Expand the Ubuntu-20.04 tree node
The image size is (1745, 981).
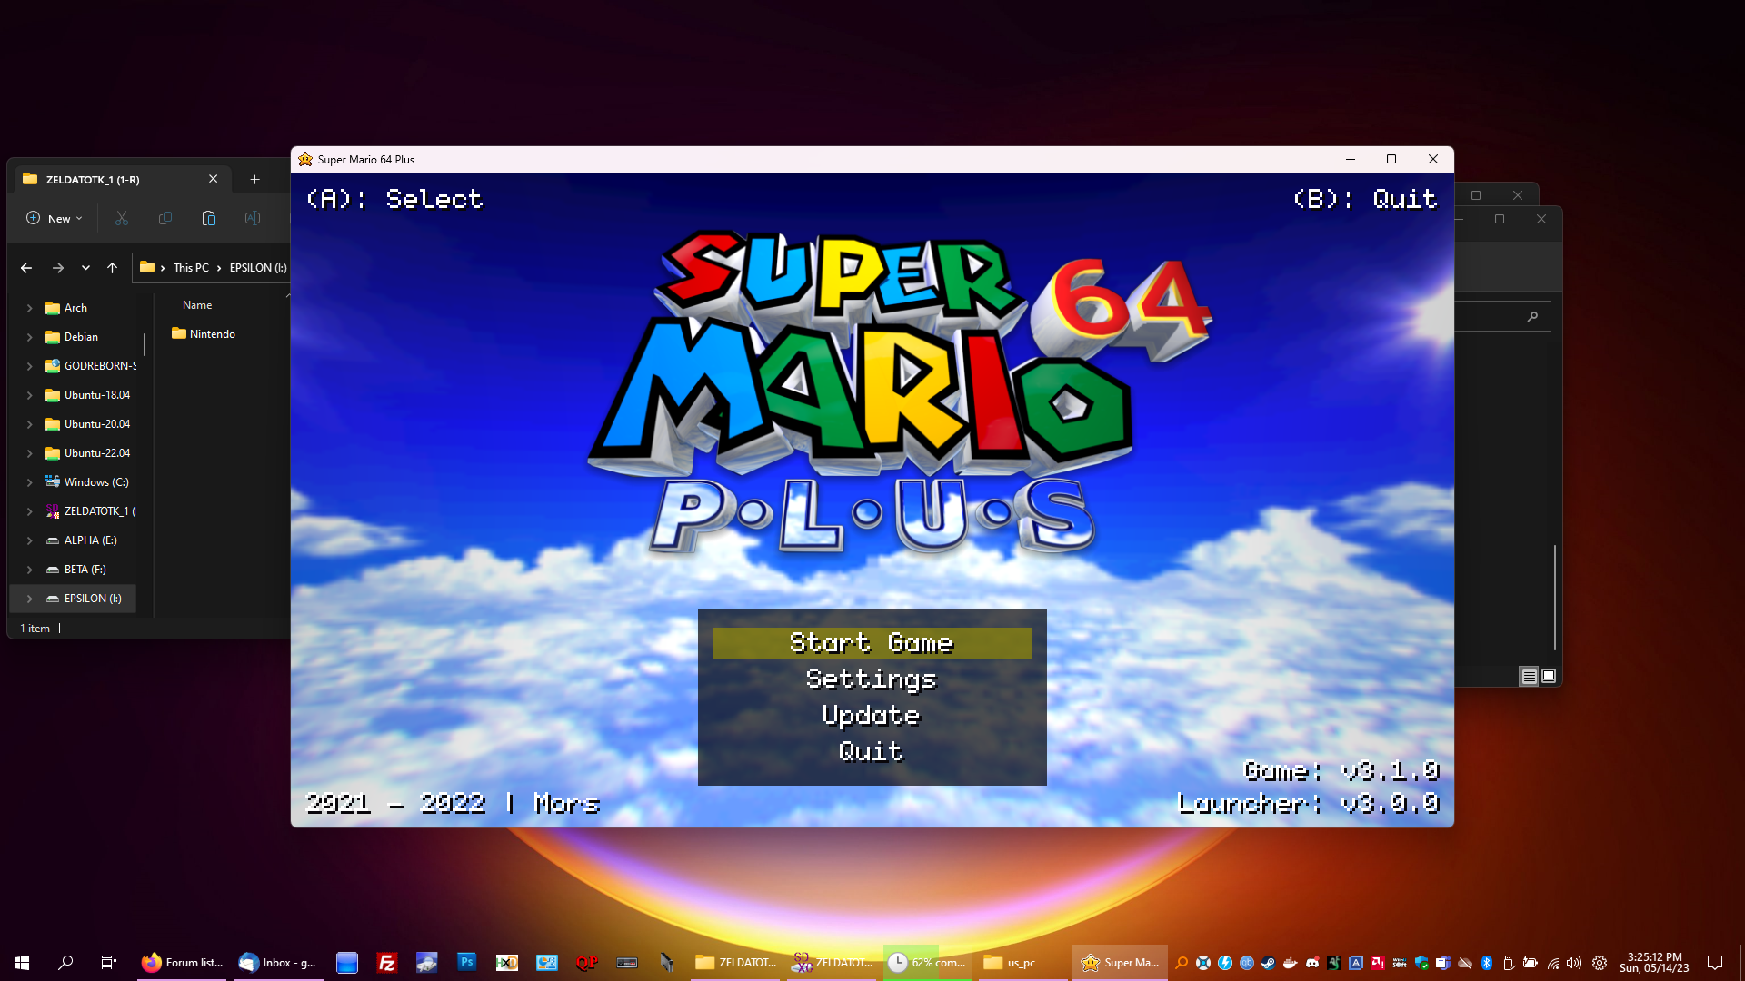pyautogui.click(x=30, y=424)
